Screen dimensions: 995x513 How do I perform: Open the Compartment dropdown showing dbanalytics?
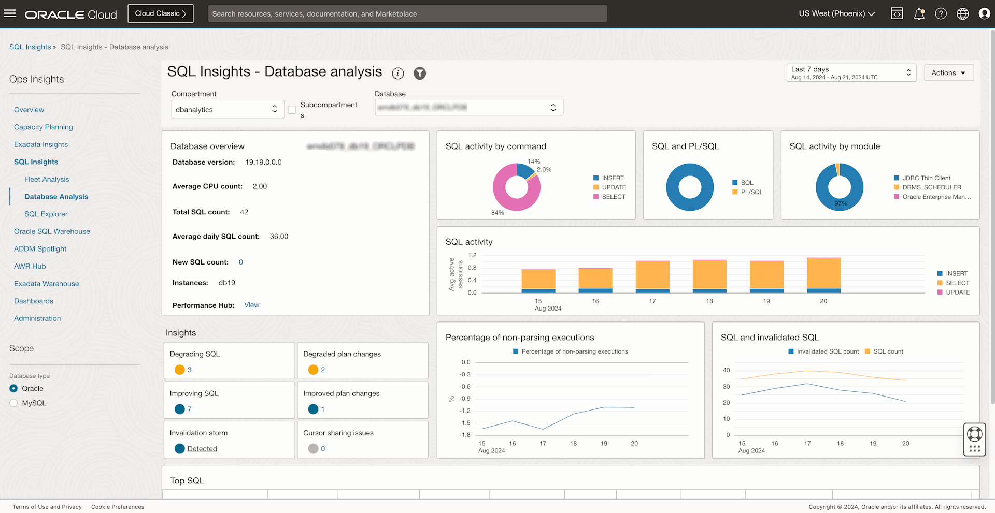[228, 109]
